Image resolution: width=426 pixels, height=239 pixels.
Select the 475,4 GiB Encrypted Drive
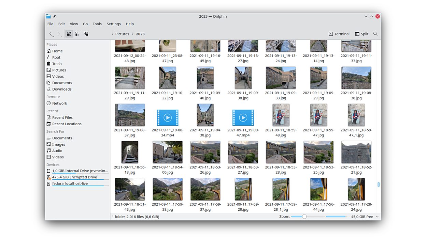click(x=74, y=177)
